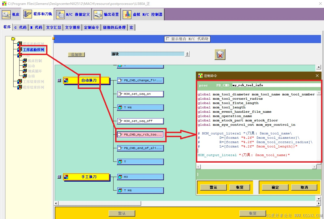Click 确定 in 定制命令 dialog

point(275,187)
